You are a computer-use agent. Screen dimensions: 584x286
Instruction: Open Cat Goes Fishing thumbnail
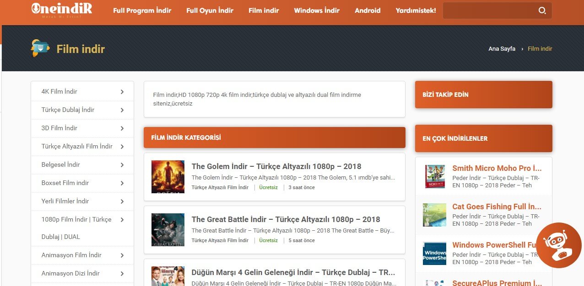(435, 215)
